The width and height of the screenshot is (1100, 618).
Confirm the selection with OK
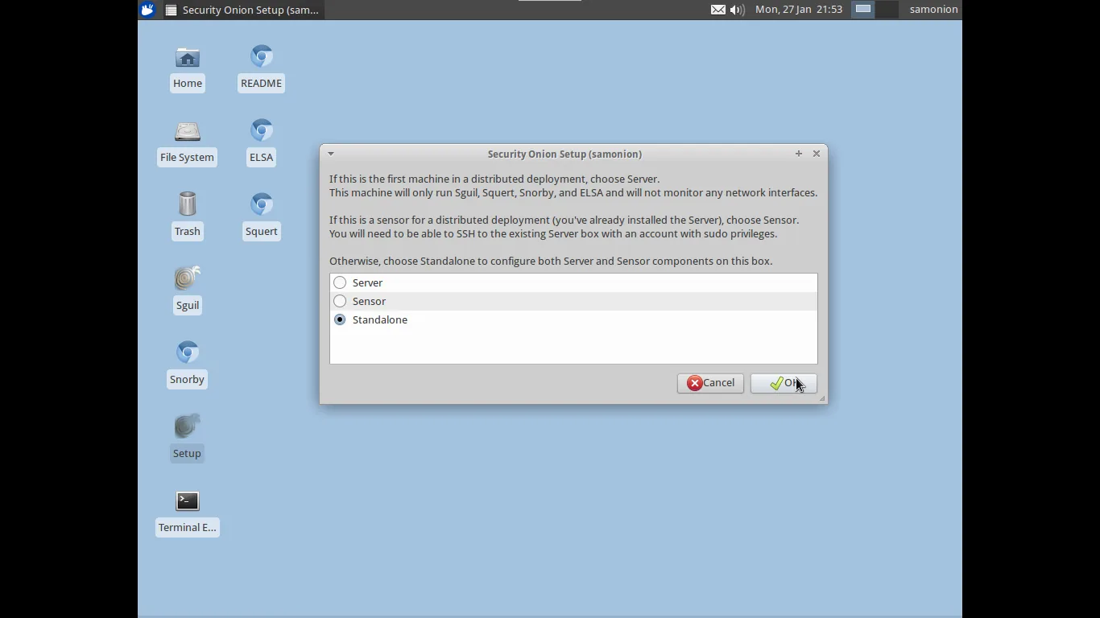pyautogui.click(x=784, y=383)
